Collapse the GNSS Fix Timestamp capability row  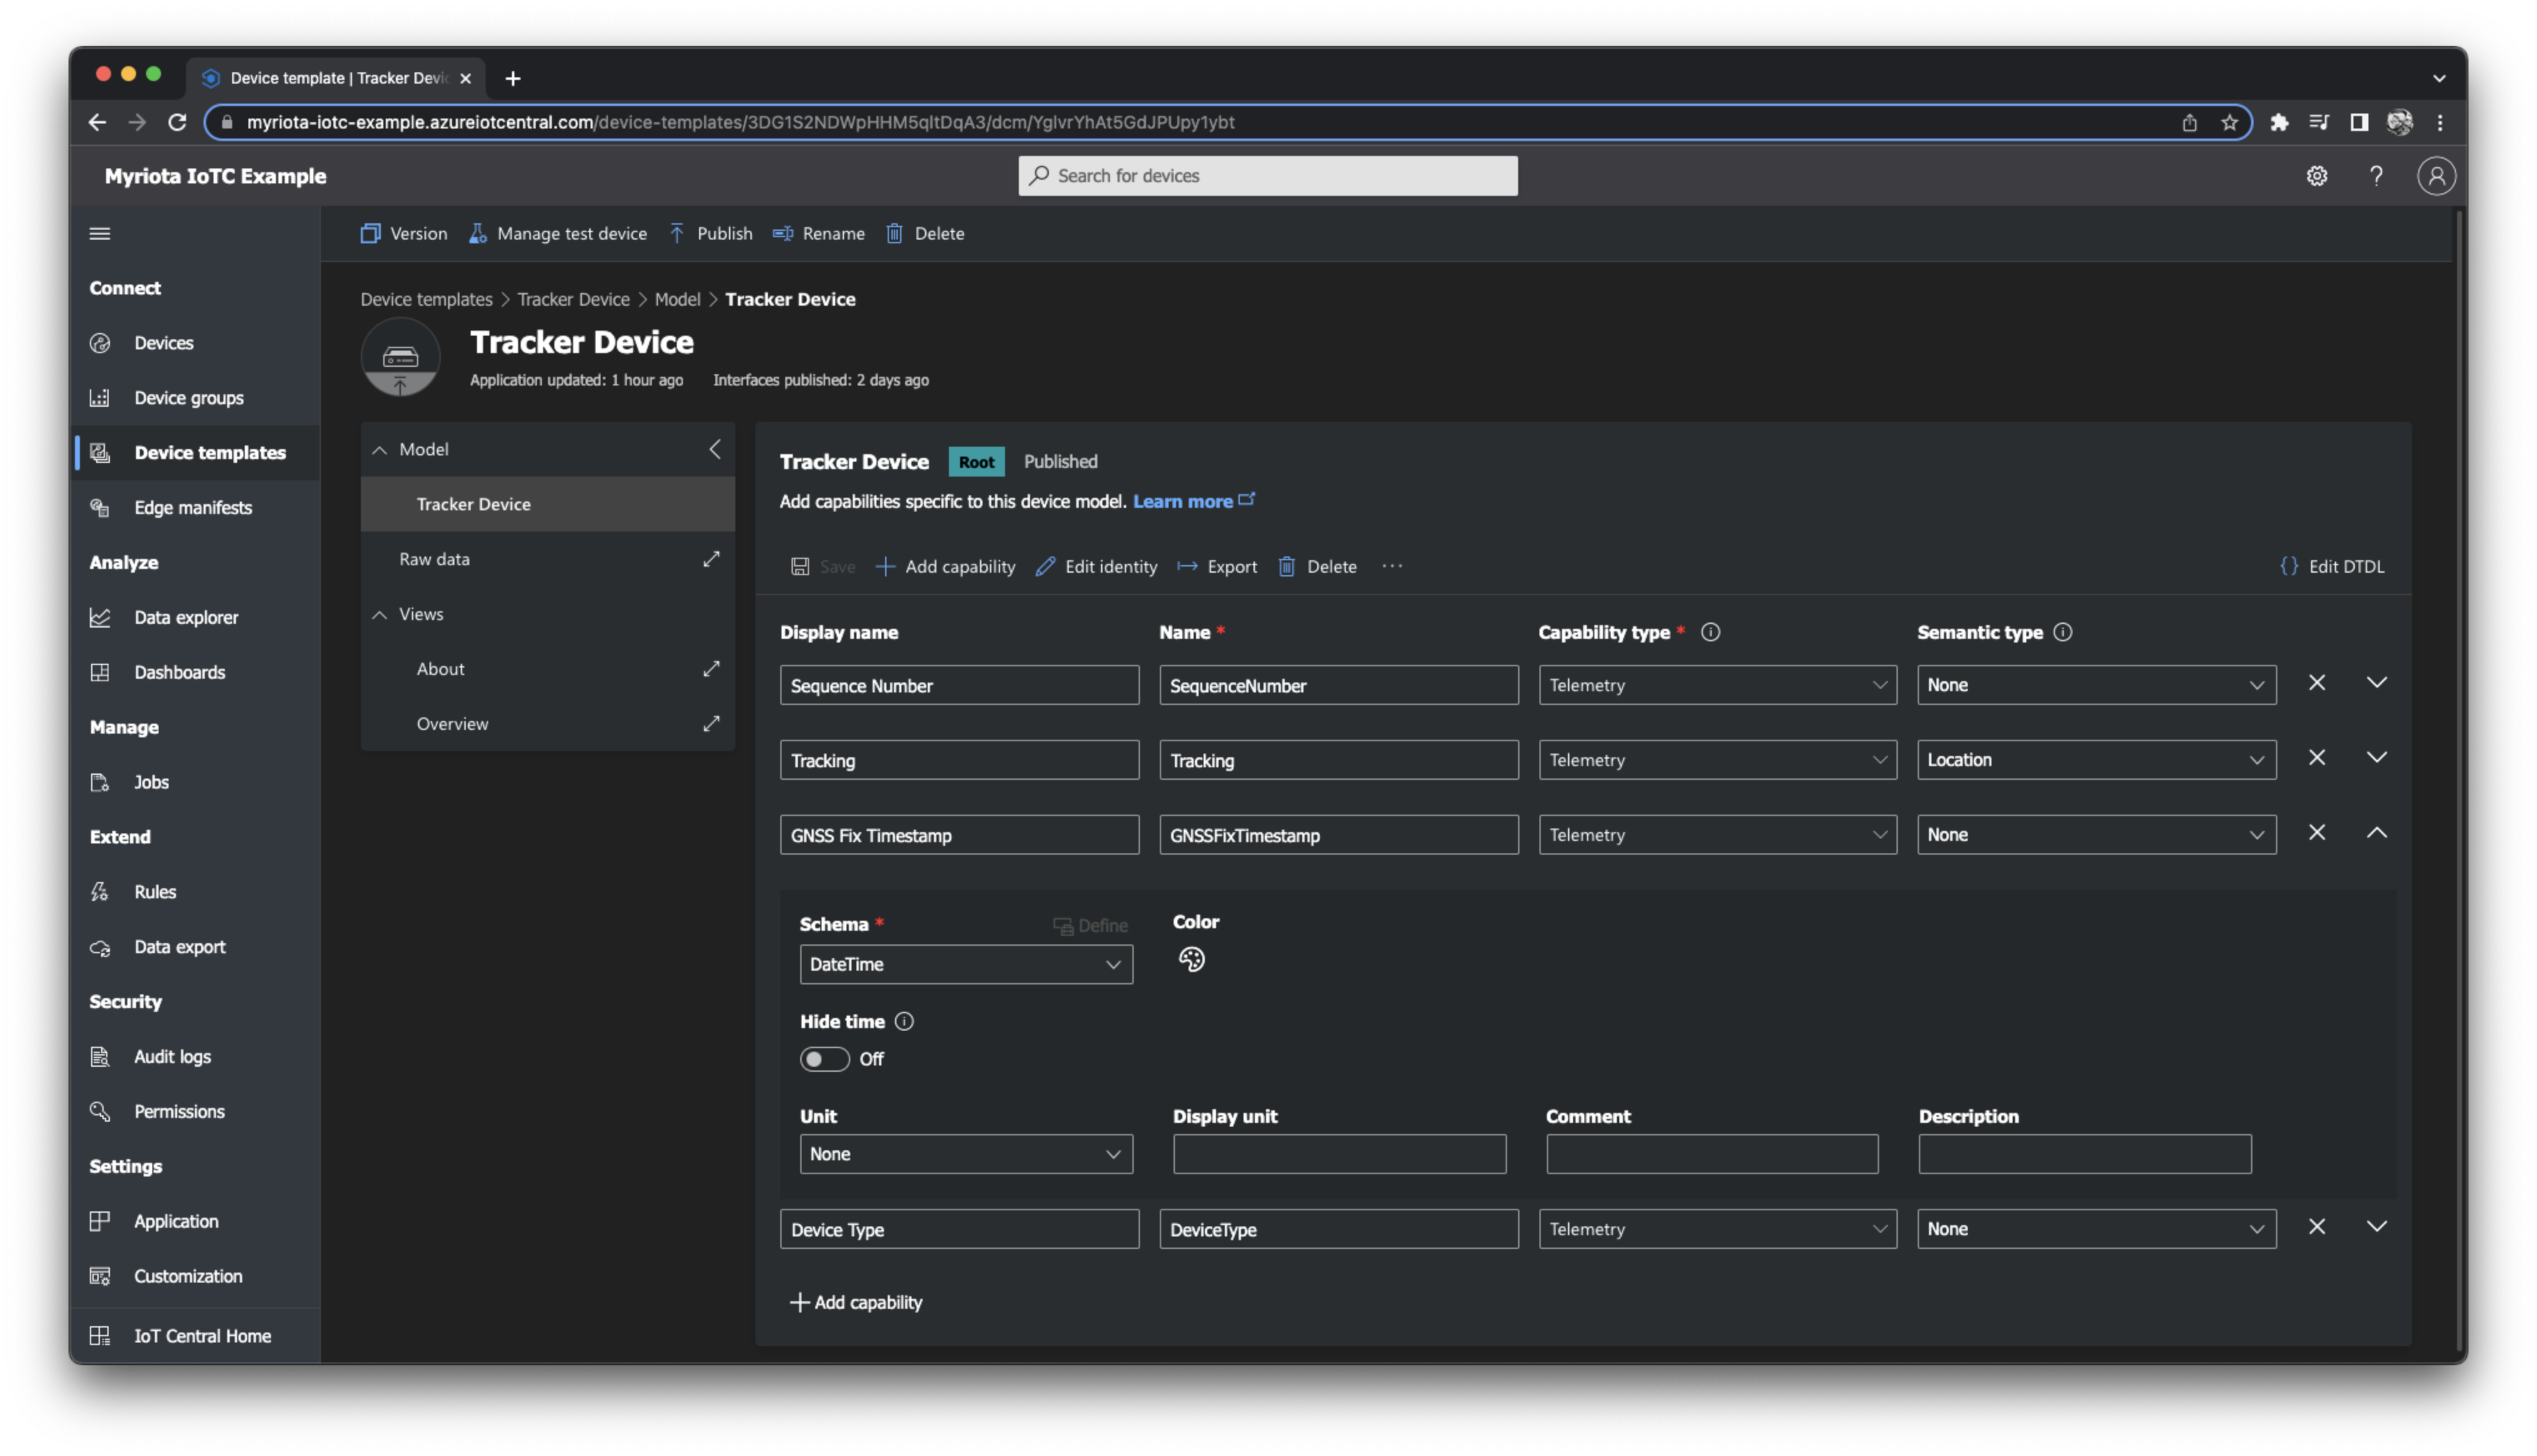pos(2378,832)
